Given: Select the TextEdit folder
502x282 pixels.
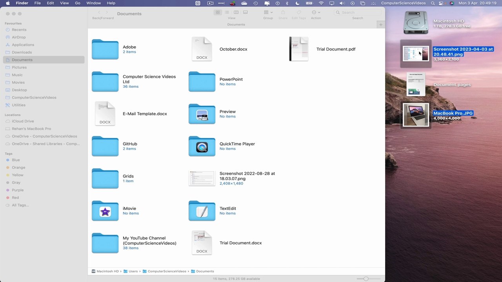Looking at the screenshot, I should [202, 211].
